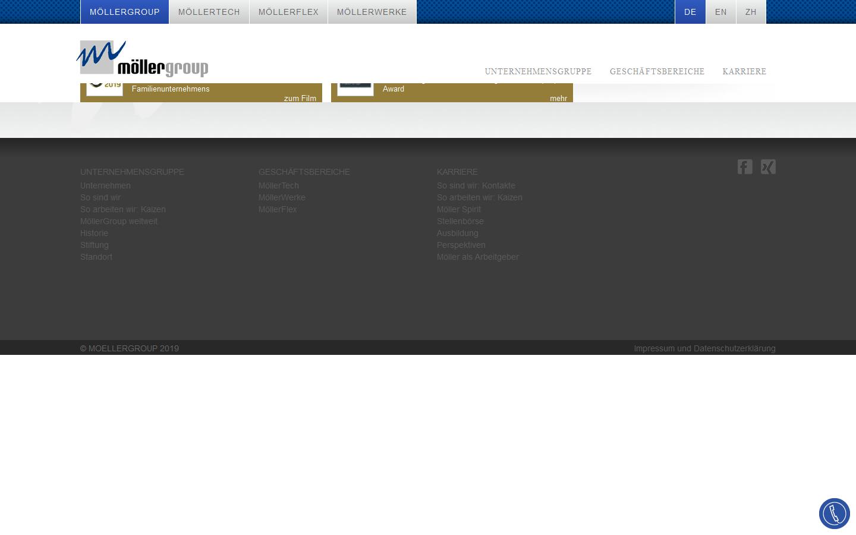856x535 pixels.
Task: Open the MöllerFlex tab
Action: [x=288, y=12]
